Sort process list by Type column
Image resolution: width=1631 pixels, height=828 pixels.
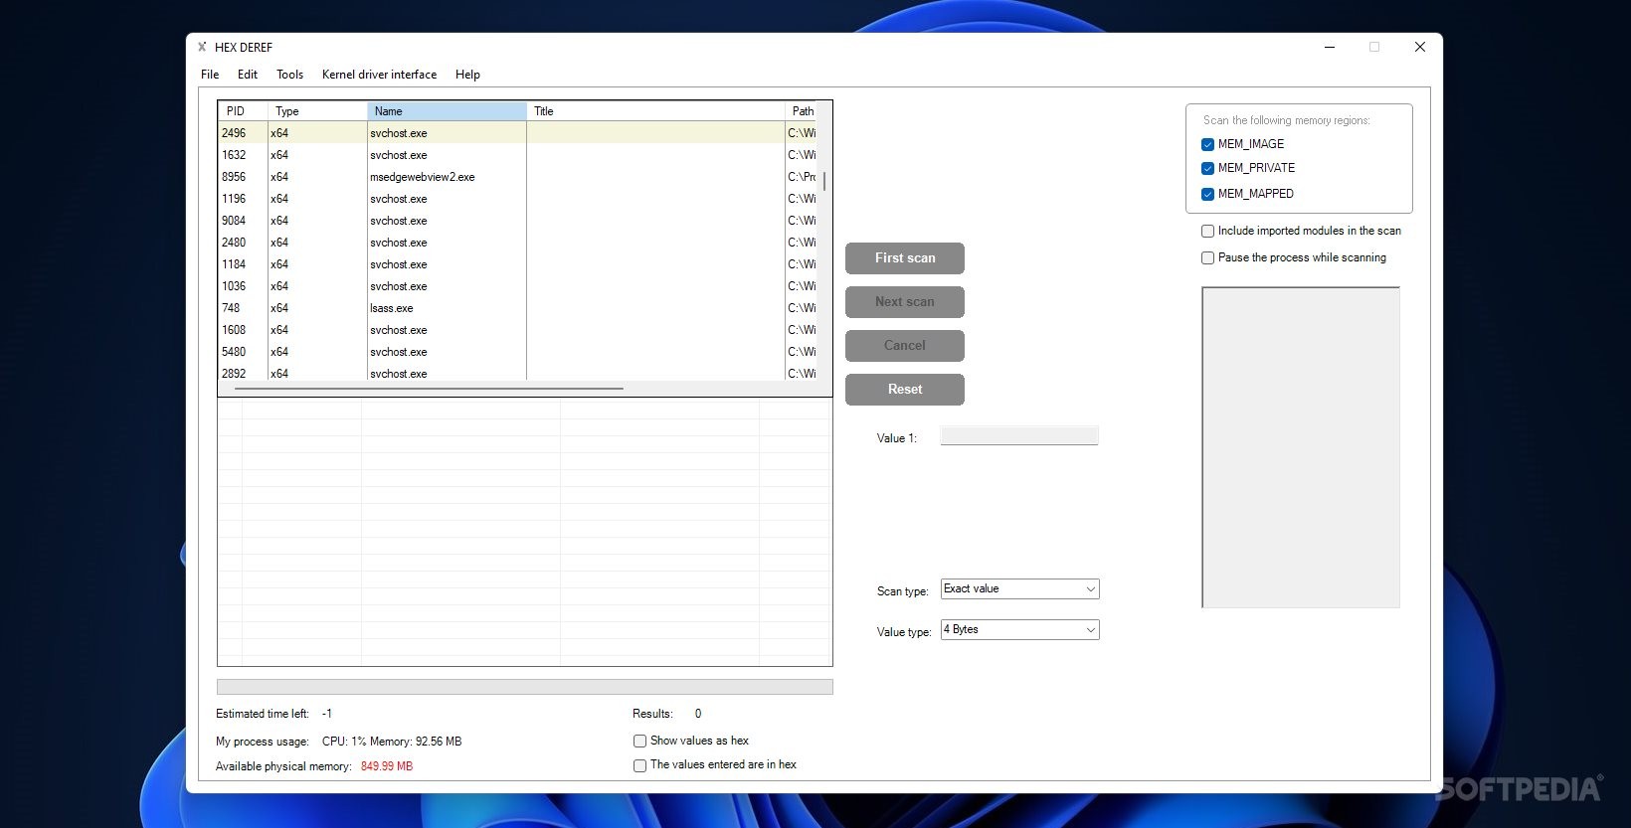(x=317, y=111)
